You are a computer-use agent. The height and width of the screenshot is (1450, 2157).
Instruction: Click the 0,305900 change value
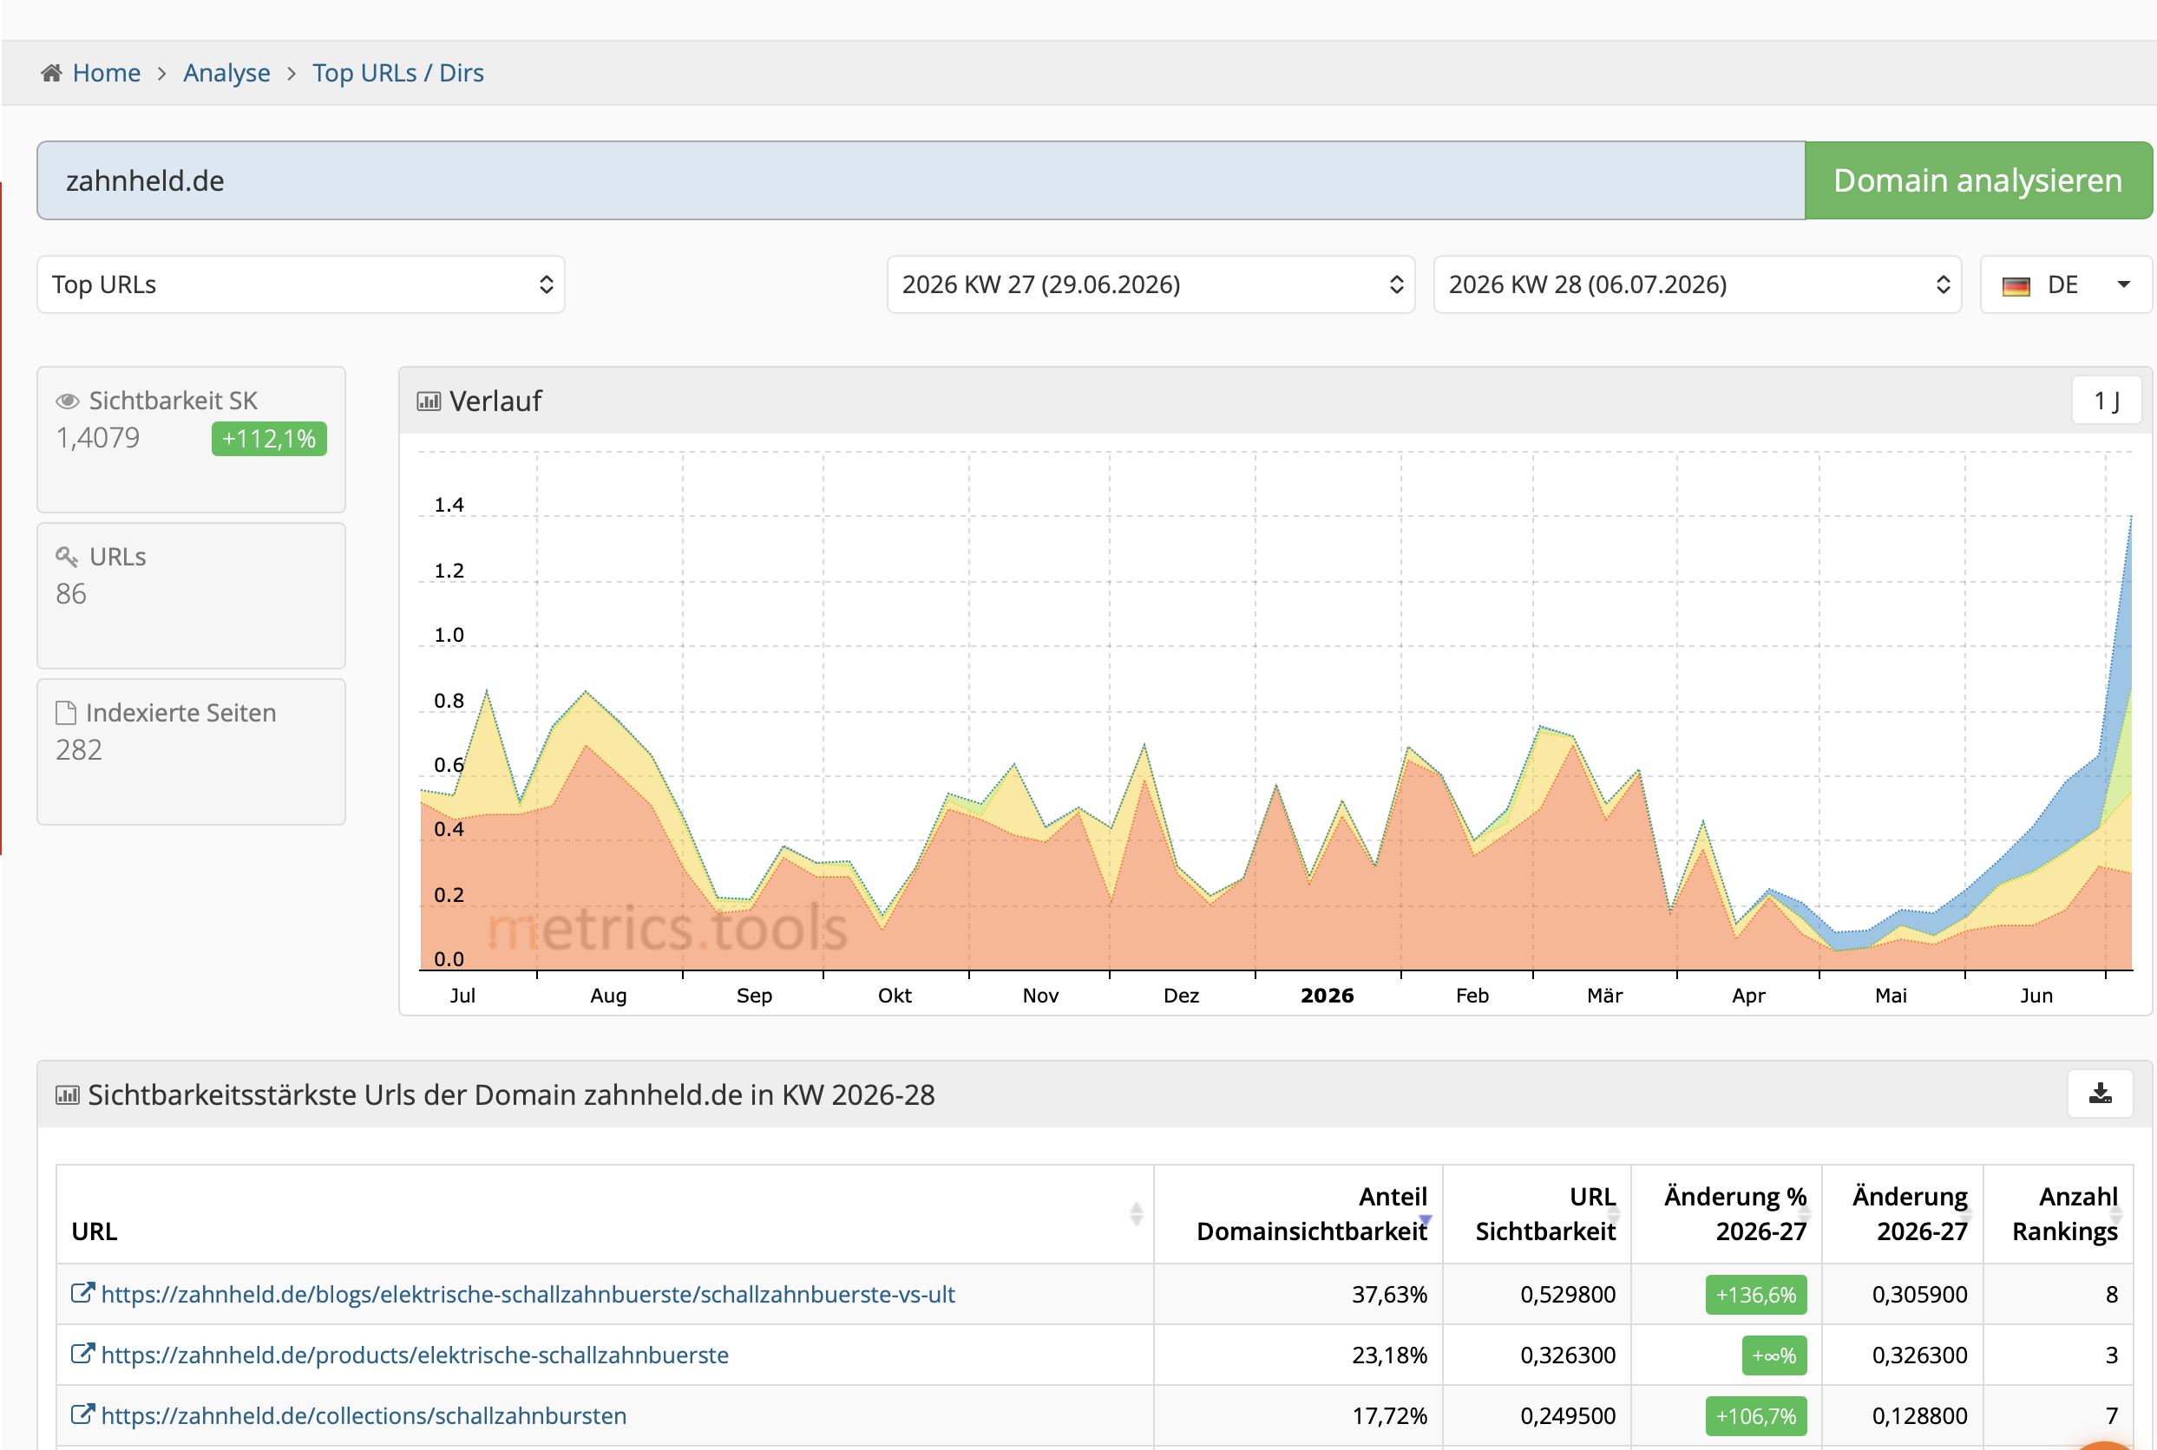click(1919, 1295)
